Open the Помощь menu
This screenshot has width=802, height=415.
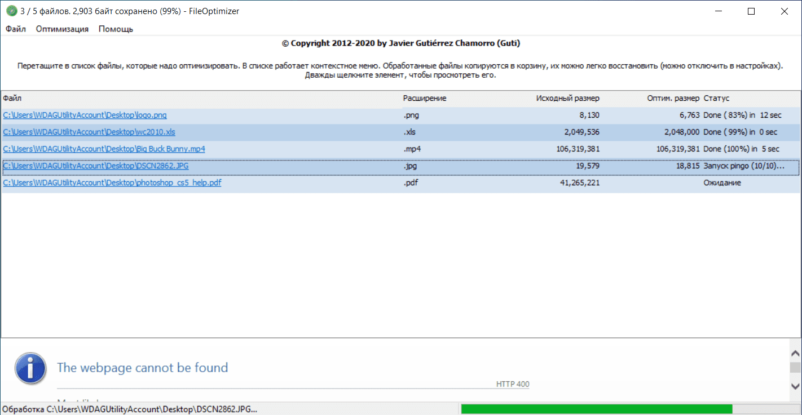[116, 29]
